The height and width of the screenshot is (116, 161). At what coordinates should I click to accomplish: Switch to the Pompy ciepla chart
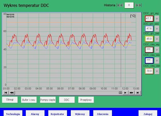[48, 100]
